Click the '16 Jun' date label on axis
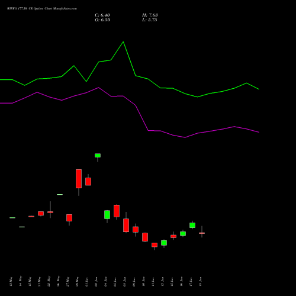Screen dimensions: 296x296 tap(182, 282)
